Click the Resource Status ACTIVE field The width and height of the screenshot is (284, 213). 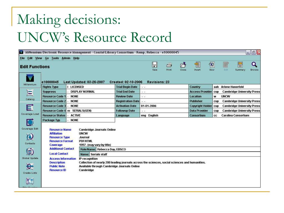click(x=91, y=115)
